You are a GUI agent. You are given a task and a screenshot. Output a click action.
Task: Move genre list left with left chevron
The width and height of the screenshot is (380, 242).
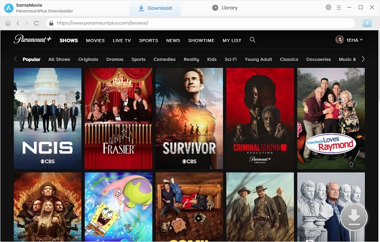(x=16, y=59)
